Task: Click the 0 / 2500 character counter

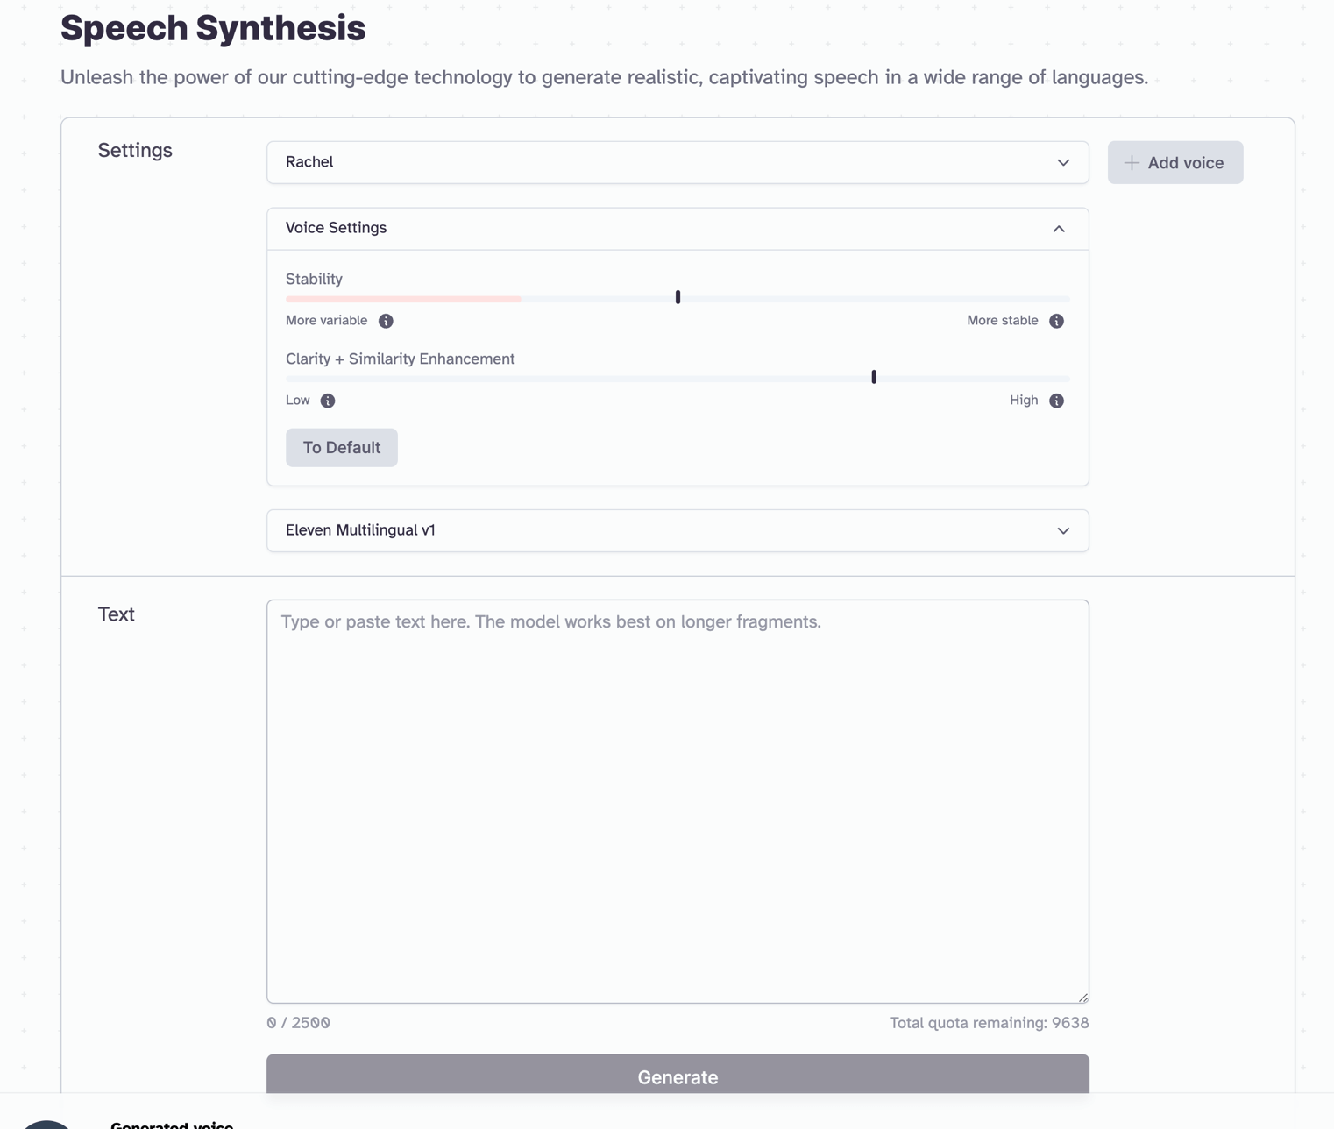Action: pyautogui.click(x=298, y=1023)
